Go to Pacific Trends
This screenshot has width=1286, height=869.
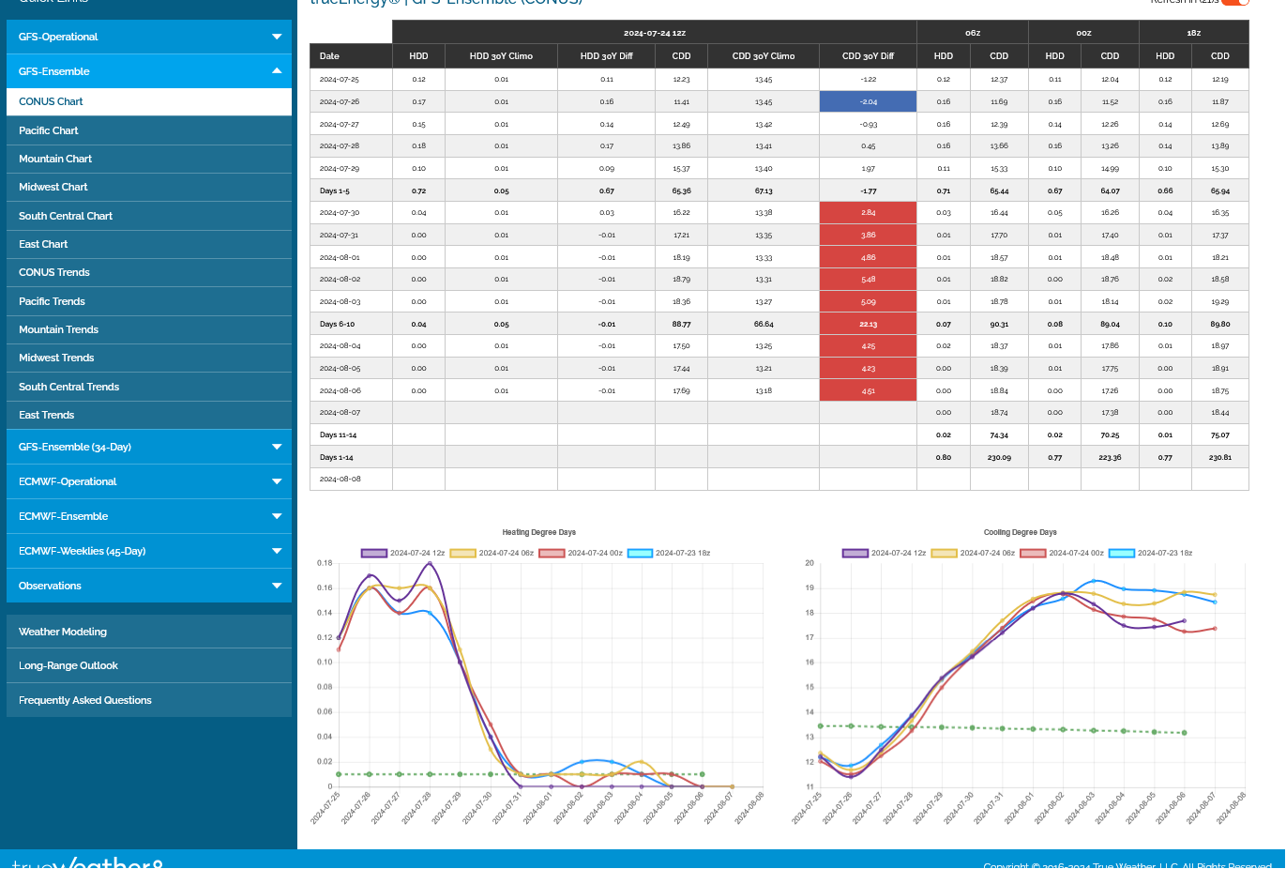tap(149, 301)
